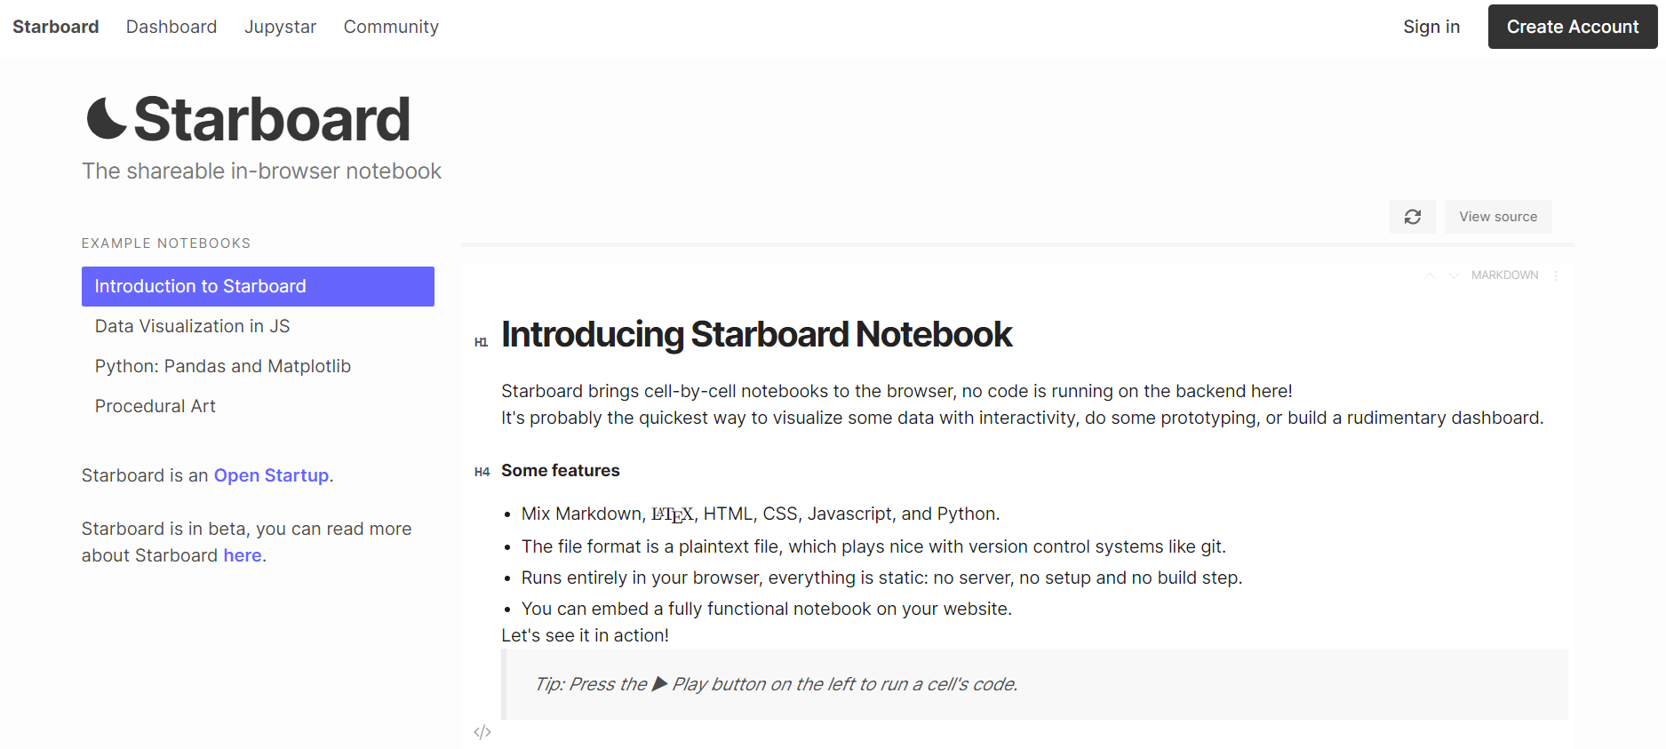Click Sign in
Image resolution: width=1666 pixels, height=749 pixels.
click(x=1431, y=27)
